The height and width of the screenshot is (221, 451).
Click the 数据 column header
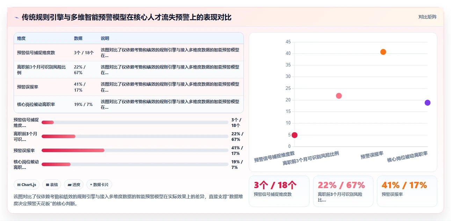(78, 38)
